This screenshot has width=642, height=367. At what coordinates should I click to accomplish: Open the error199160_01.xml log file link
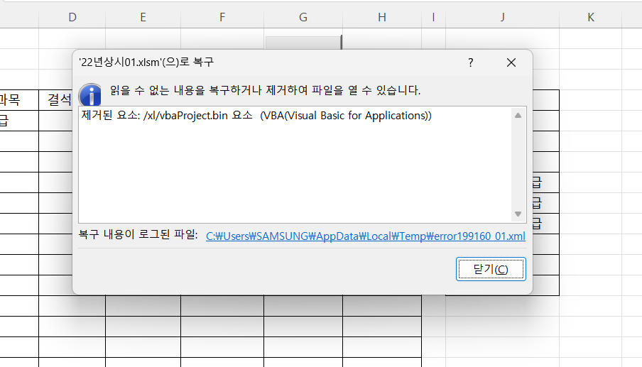pos(365,236)
